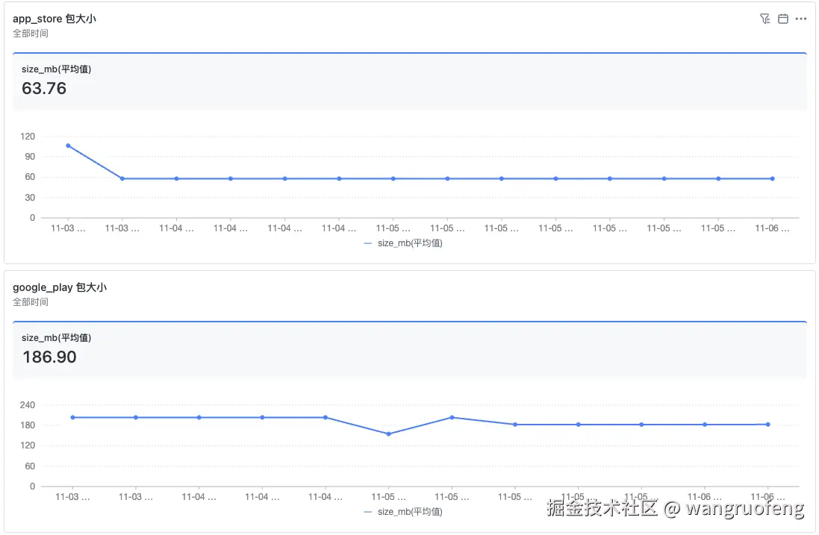Click the 'app_store 包大小' panel title
The height and width of the screenshot is (535, 819).
point(55,19)
